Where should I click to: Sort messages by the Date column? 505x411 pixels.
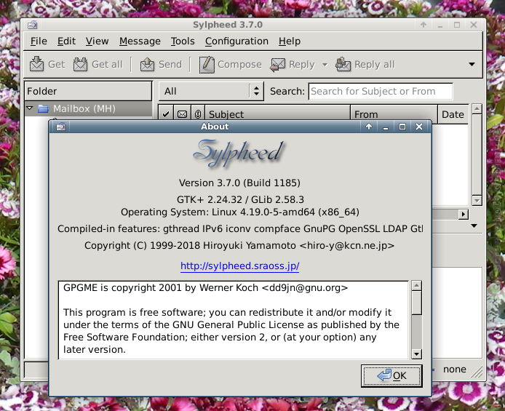coord(453,114)
